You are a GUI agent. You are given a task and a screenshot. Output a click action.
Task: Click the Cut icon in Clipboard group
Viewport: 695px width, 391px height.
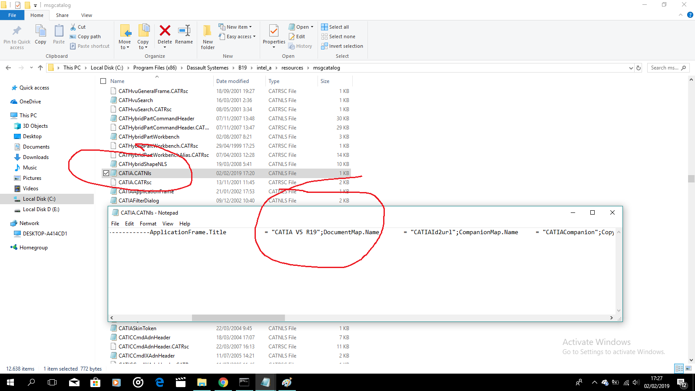click(73, 27)
